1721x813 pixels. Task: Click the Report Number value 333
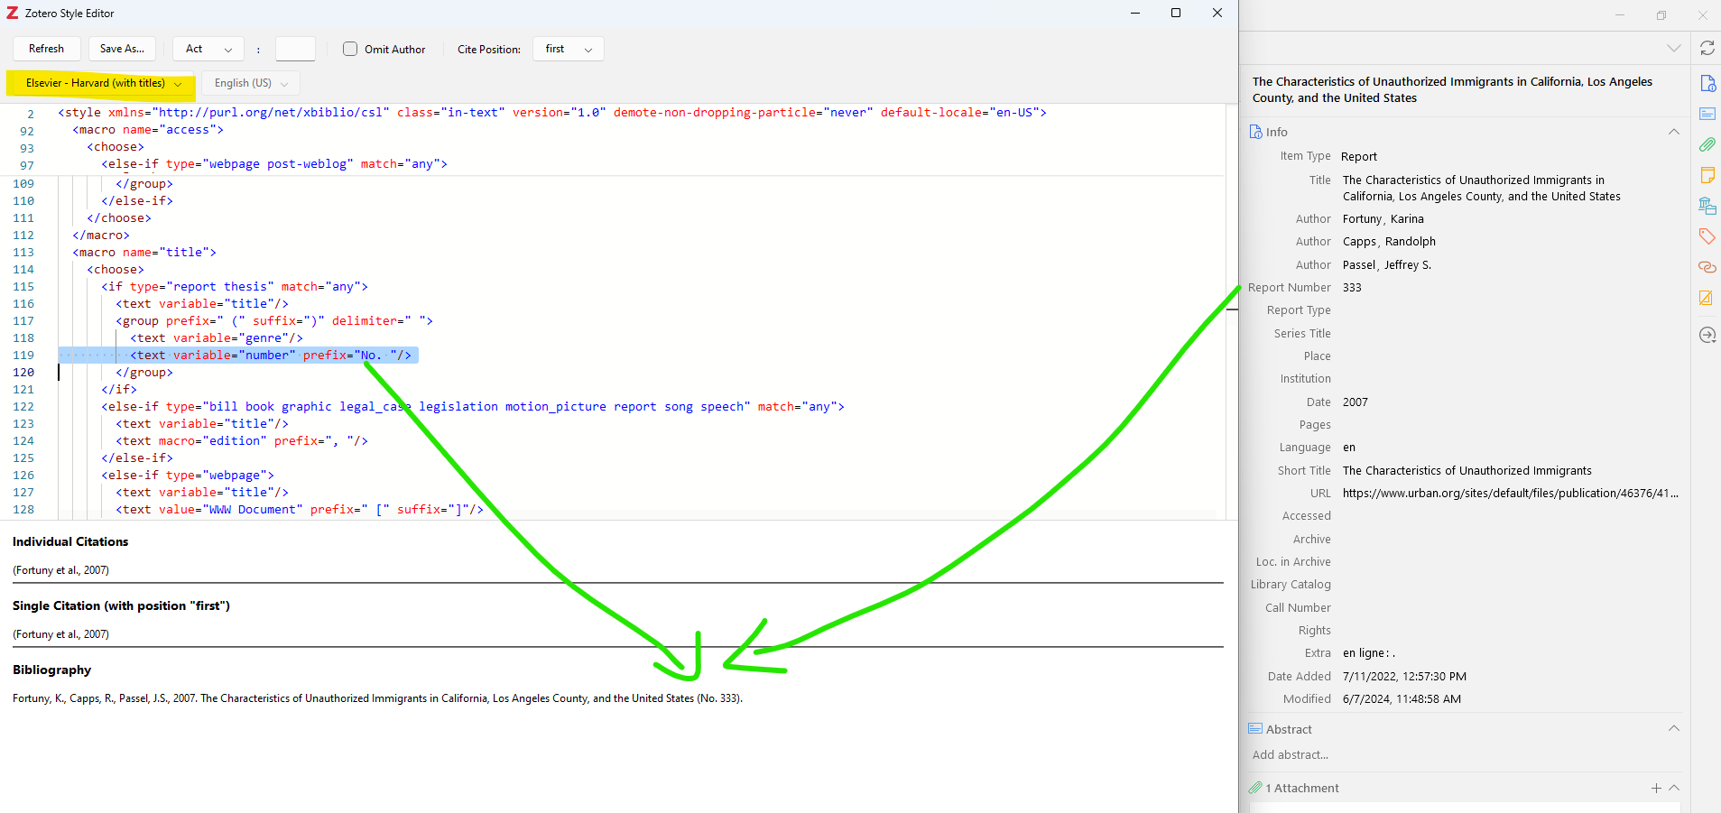pyautogui.click(x=1352, y=288)
